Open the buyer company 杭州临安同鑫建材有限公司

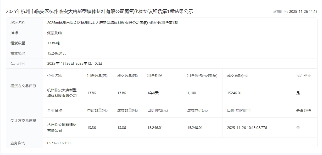(x=62, y=128)
